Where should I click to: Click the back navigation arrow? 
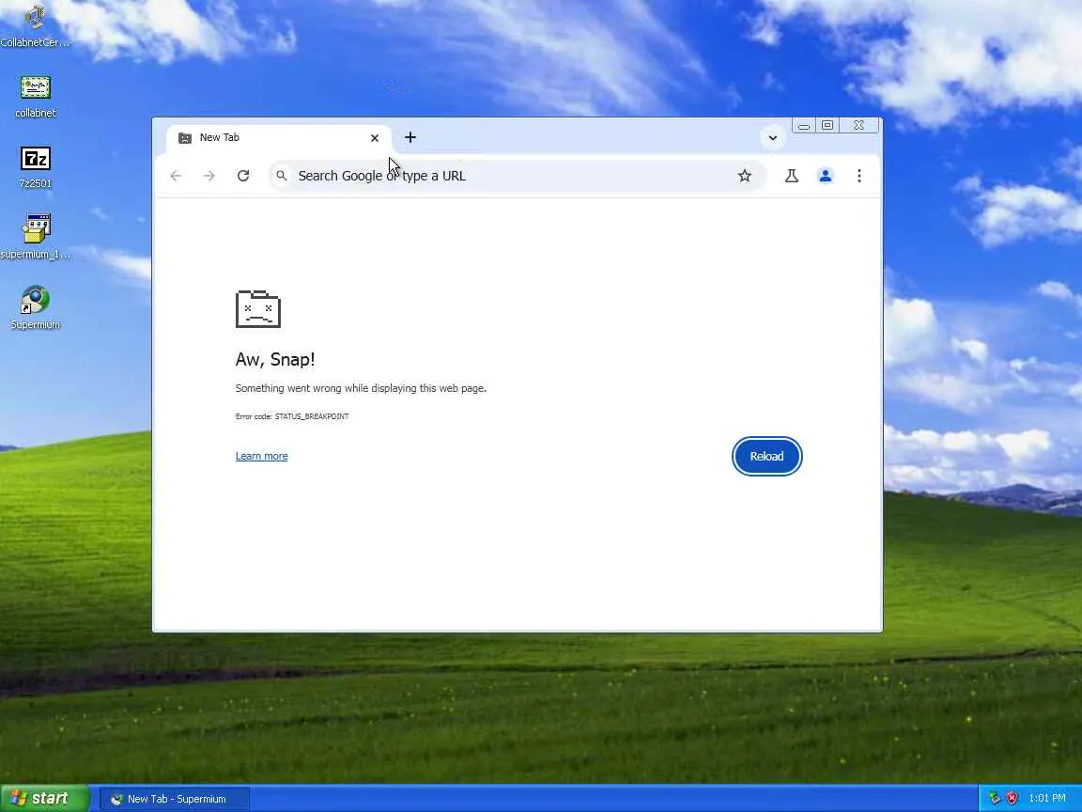click(176, 176)
